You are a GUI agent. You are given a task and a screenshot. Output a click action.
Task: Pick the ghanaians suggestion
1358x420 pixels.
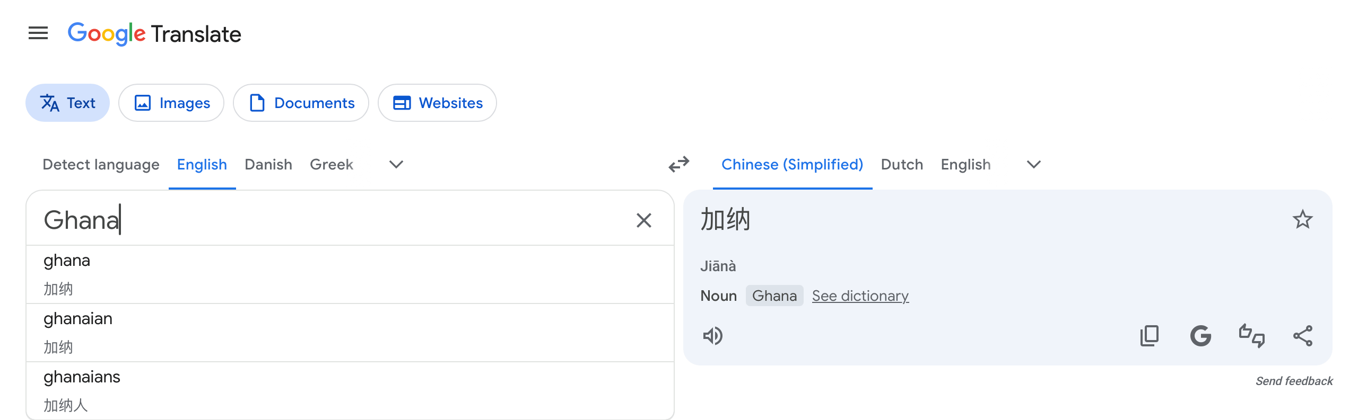pyautogui.click(x=350, y=391)
